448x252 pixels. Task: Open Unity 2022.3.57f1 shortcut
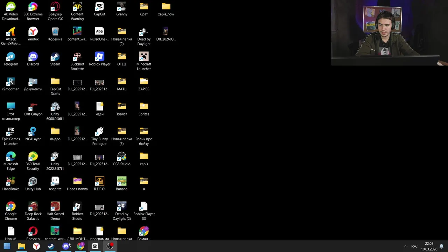(x=55, y=161)
